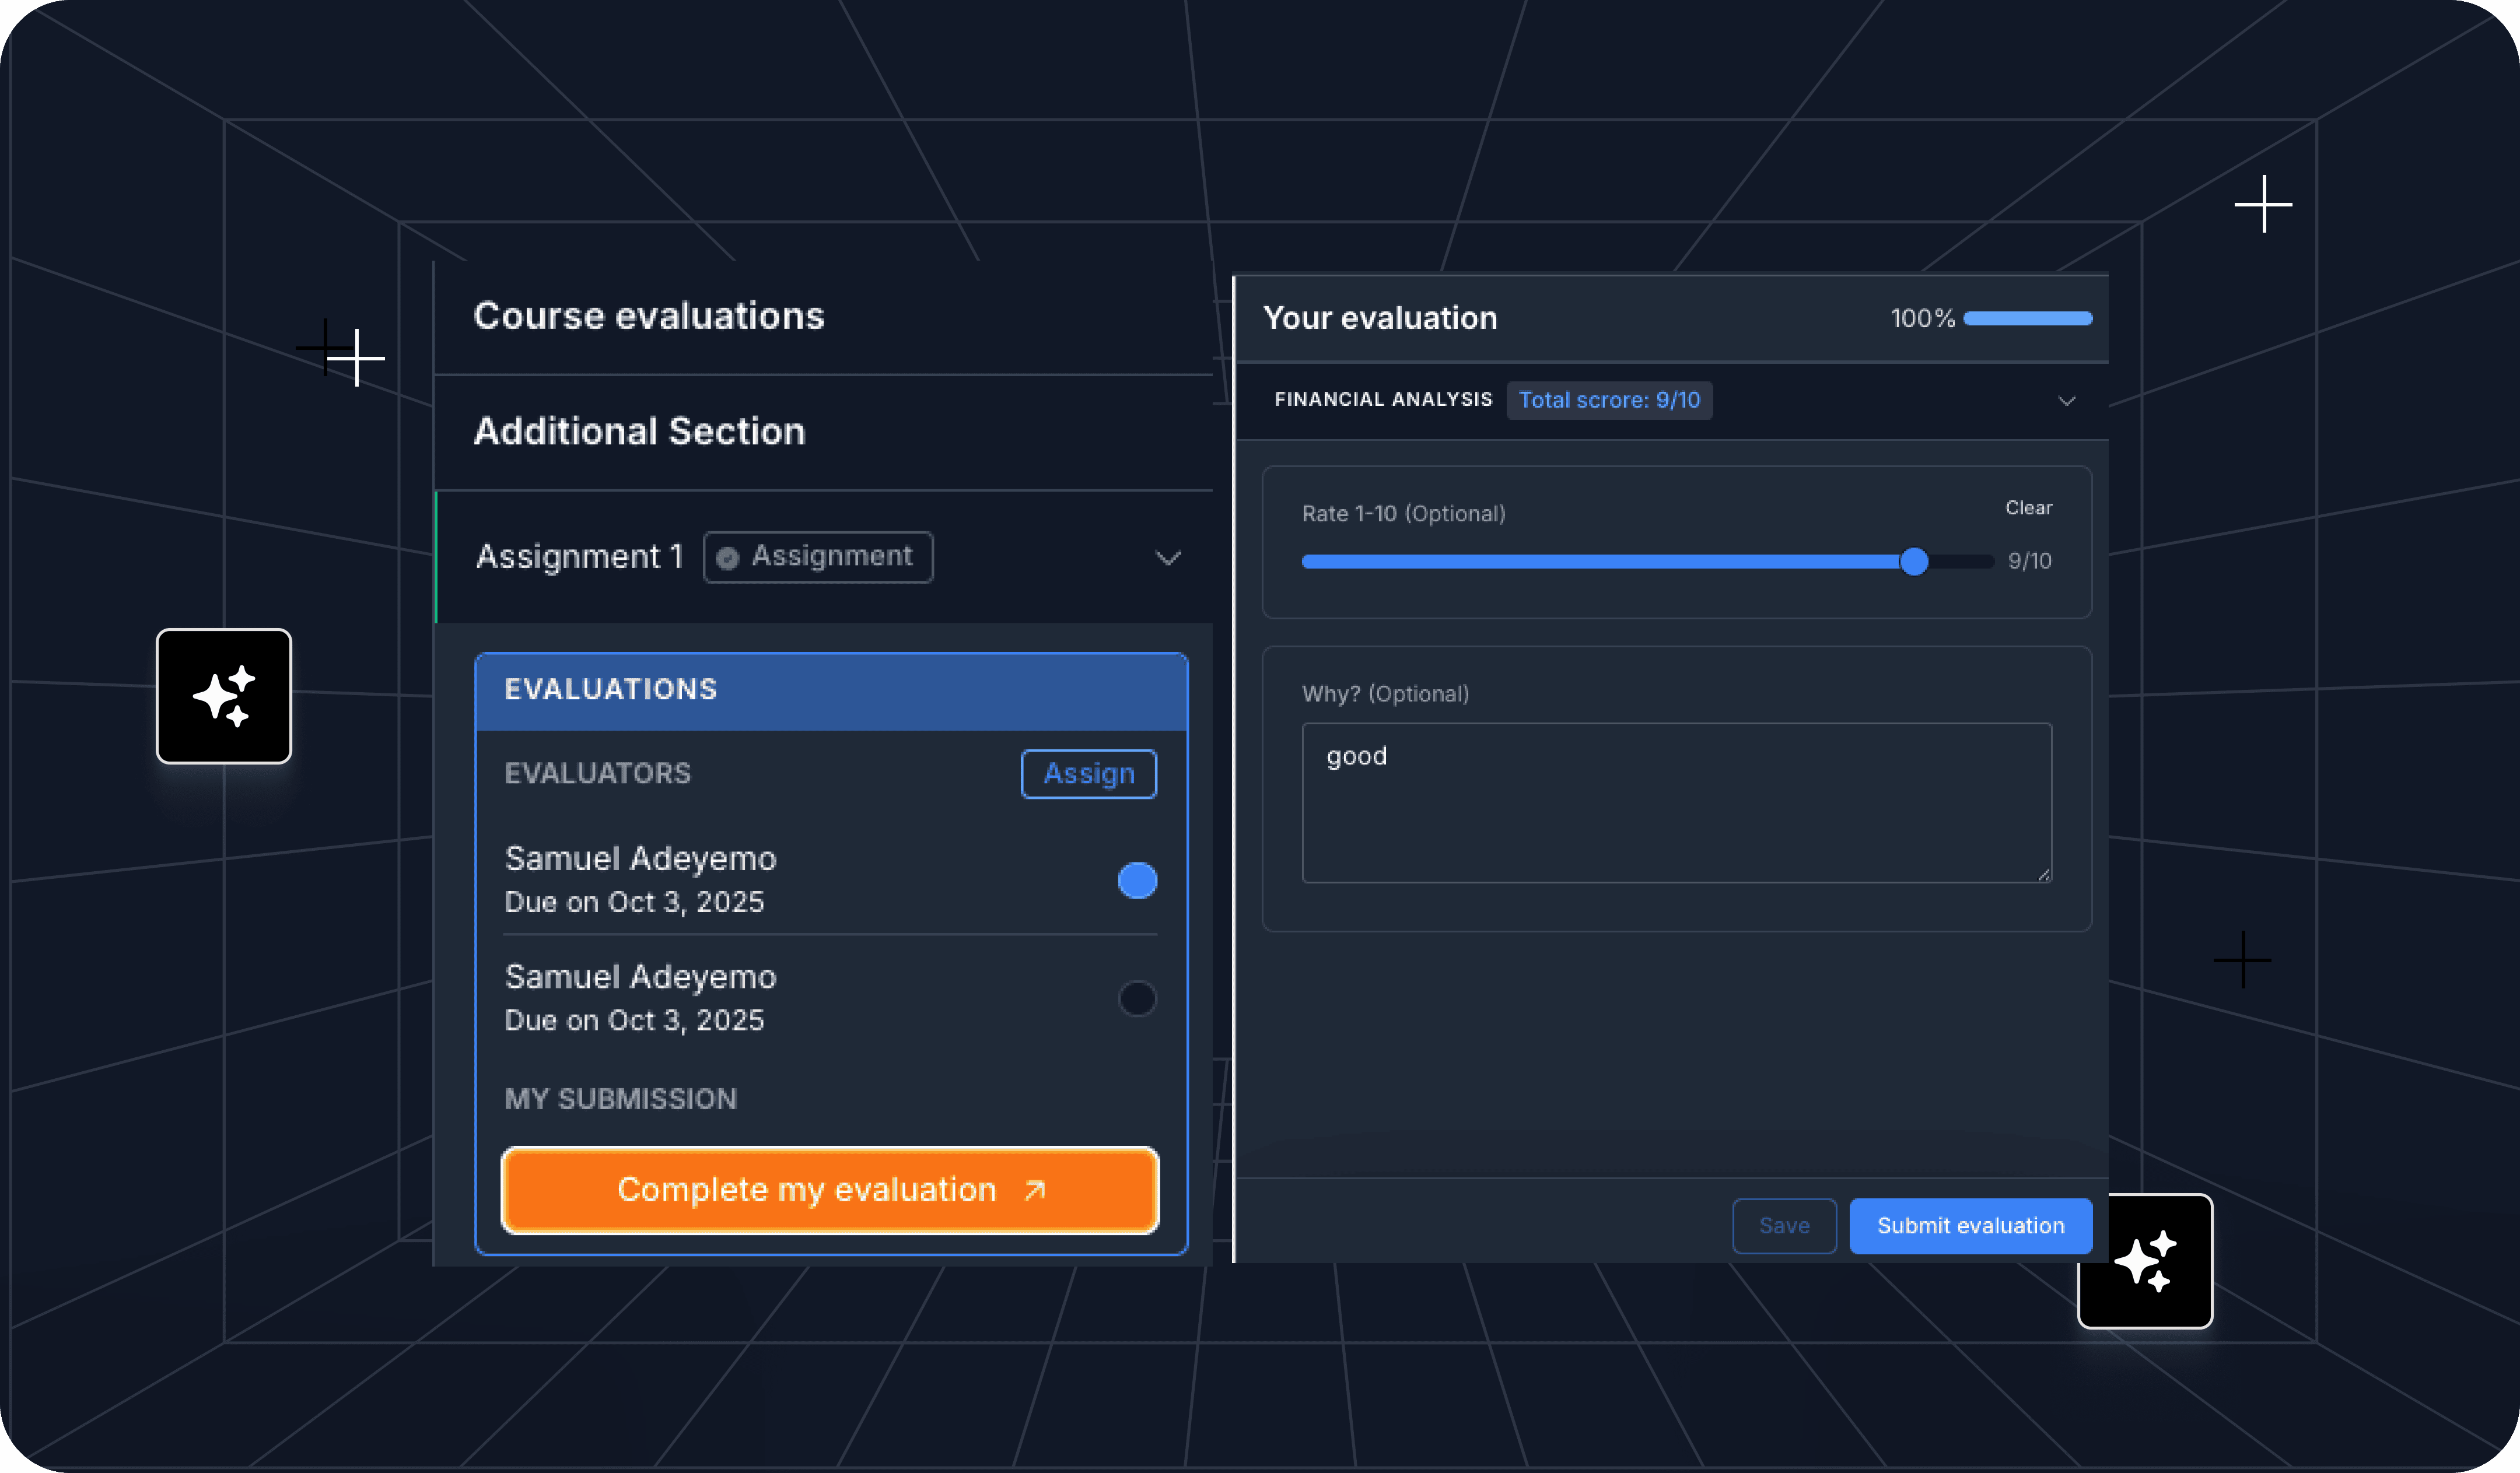Open the Evaluations header tab

click(611, 689)
